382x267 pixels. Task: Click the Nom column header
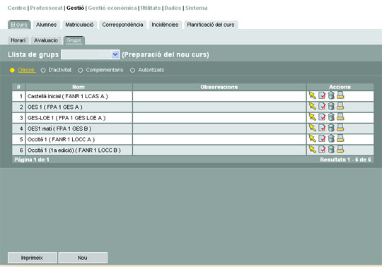[79, 87]
